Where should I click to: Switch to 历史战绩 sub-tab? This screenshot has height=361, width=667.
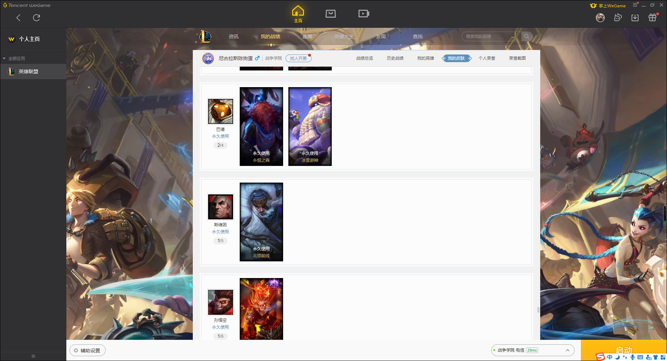point(395,58)
